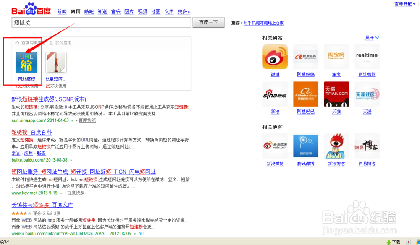This screenshot has width=420, height=245.
Task: Switch to the 视频 tab
Action: pyautogui.click(x=142, y=11)
